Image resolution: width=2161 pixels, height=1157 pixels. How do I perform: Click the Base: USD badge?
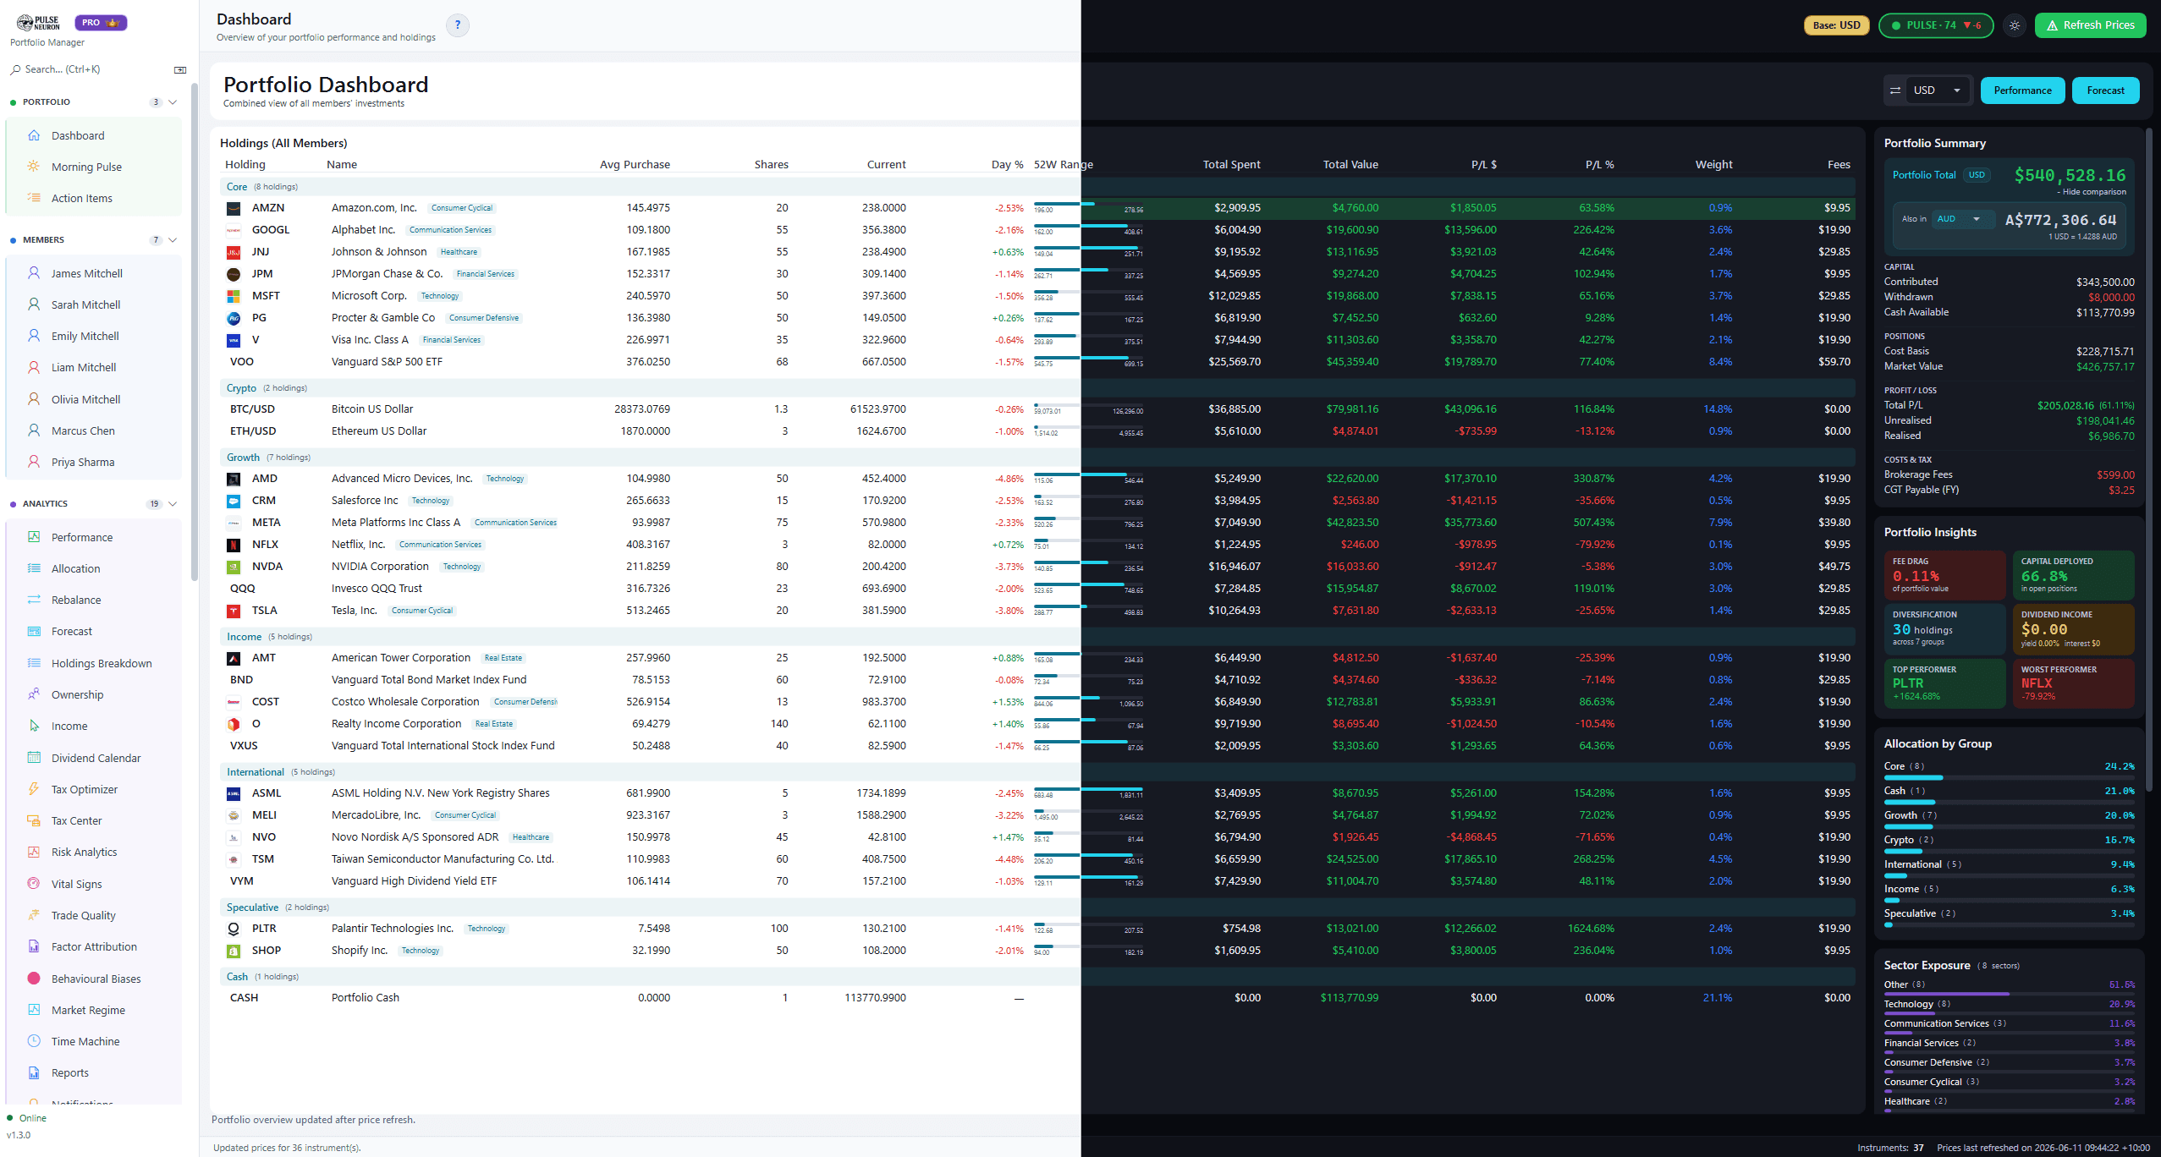click(x=1836, y=25)
